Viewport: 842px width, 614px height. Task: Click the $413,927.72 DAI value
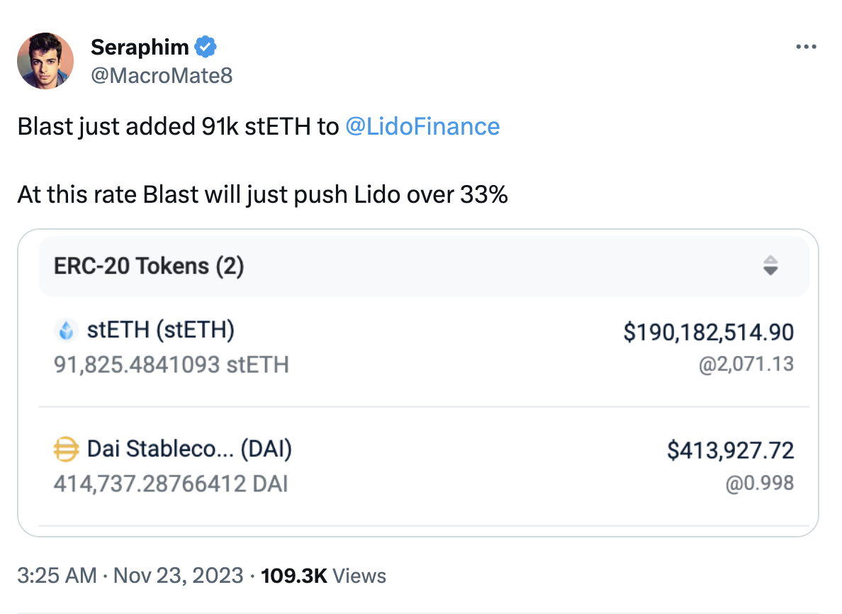tap(730, 450)
